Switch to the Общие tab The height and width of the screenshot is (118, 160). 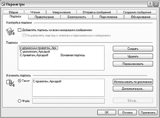coord(13,12)
